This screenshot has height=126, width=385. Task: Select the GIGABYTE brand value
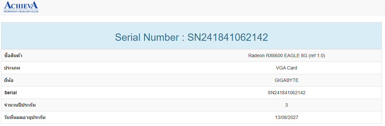click(286, 80)
